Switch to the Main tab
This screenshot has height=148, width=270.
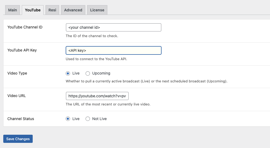13,10
